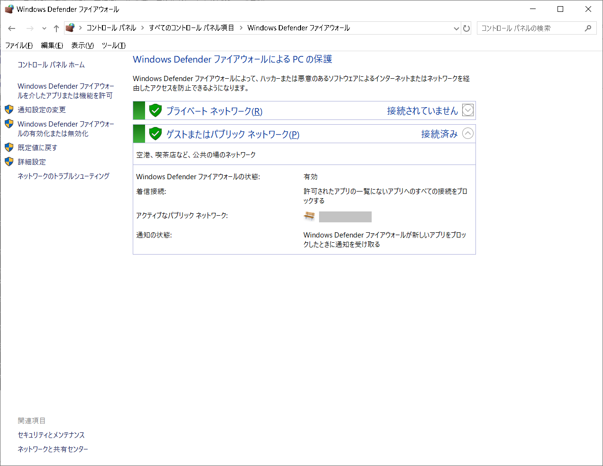Expand the プライベート ネットワーク section chevron

[468, 110]
